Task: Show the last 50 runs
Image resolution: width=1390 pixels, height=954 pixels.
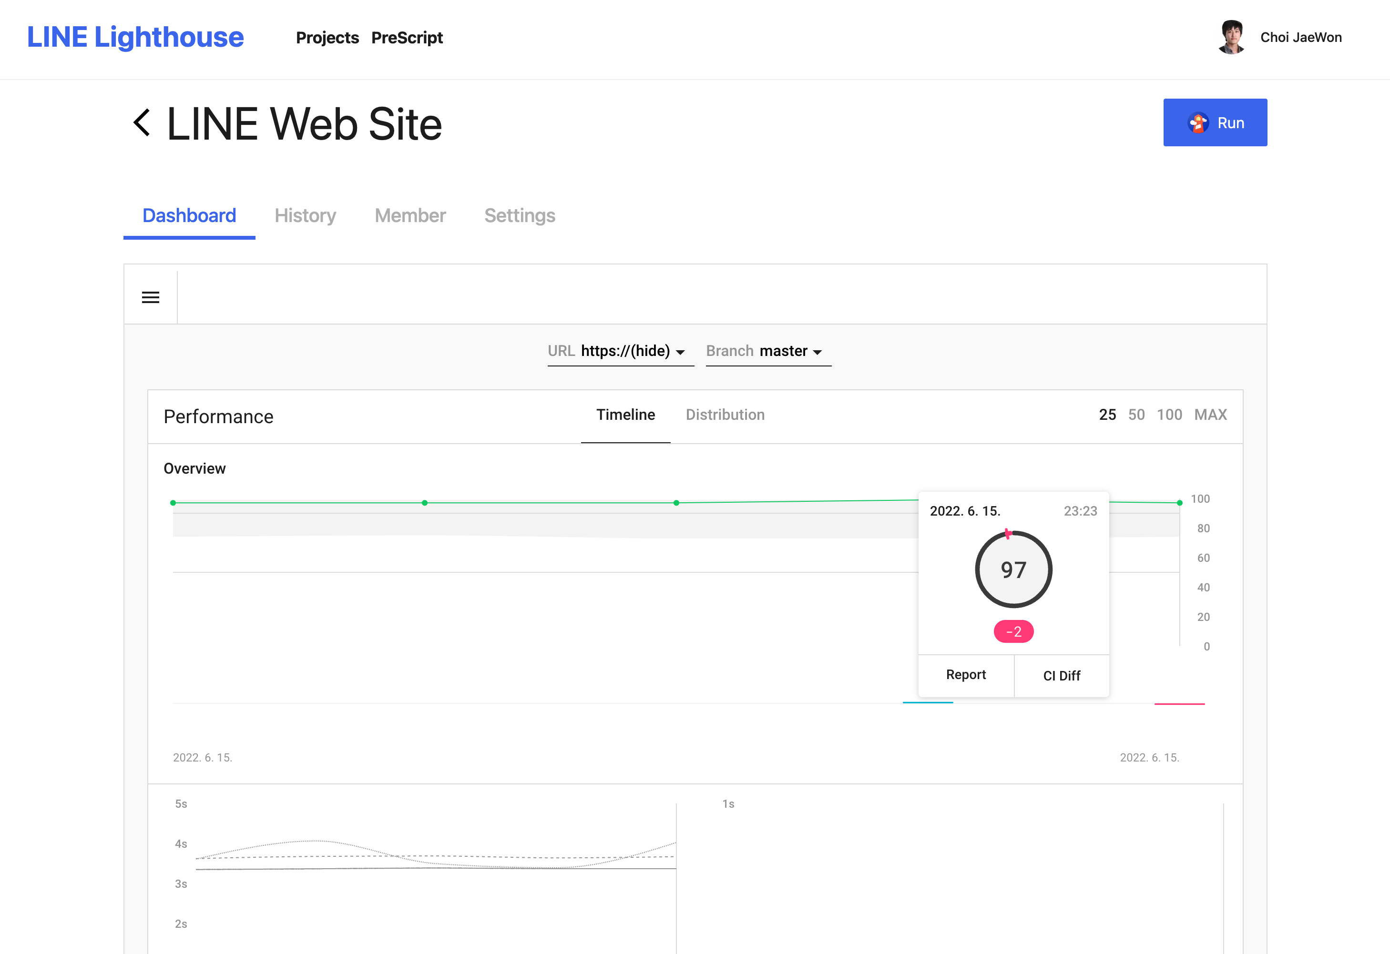Action: pyautogui.click(x=1136, y=415)
